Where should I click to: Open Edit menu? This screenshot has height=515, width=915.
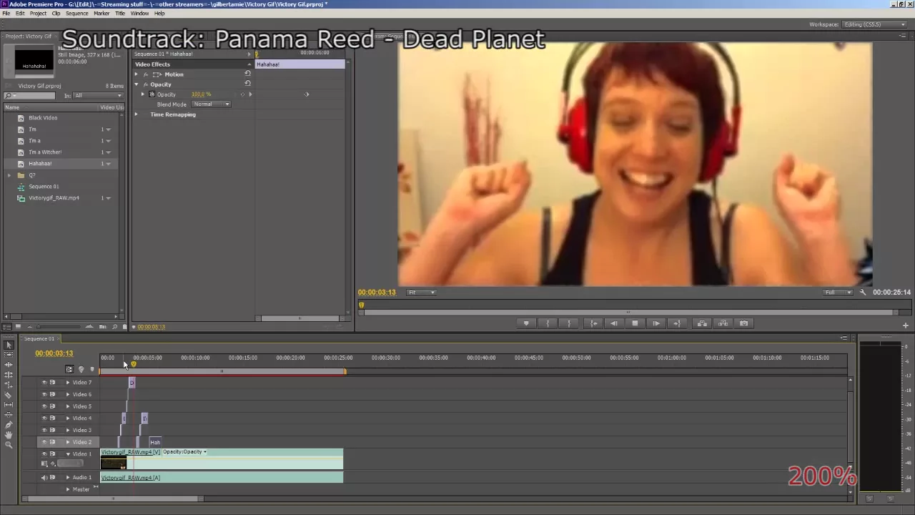(x=20, y=13)
